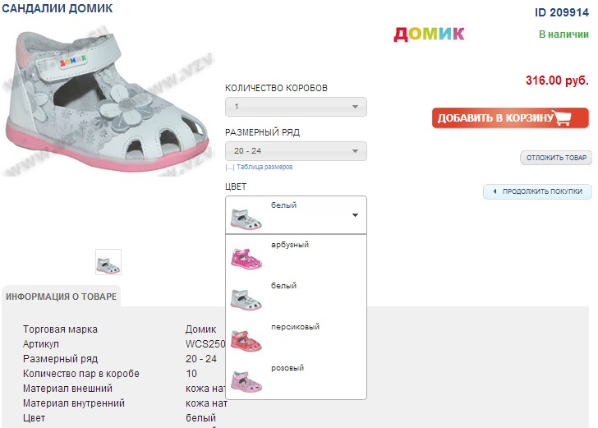The width and height of the screenshot is (598, 428).
Task: Open the Таблица размеров link
Action: tap(264, 167)
